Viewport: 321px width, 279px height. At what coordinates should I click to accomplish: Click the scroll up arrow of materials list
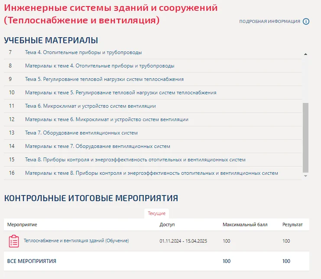point(305,54)
